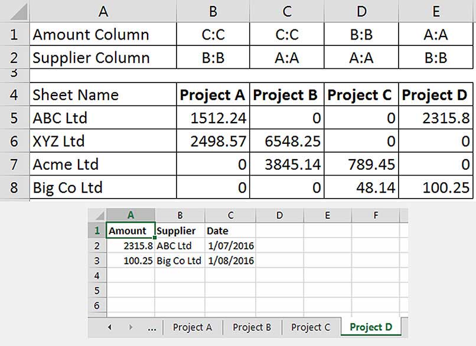Select the Acme Ltd row label cell
476x346 pixels.
point(103,164)
